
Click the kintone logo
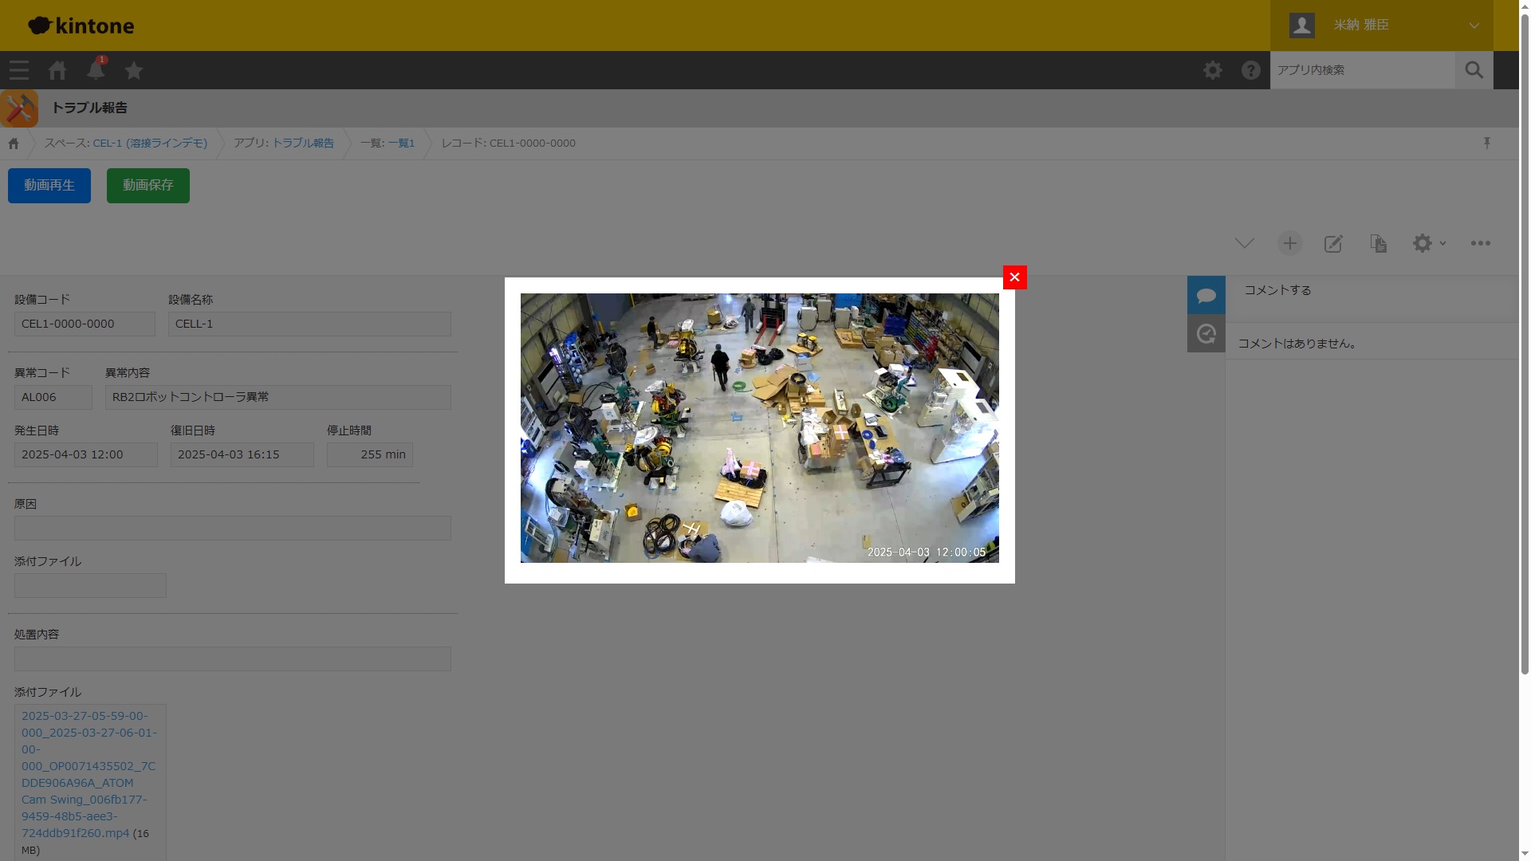(81, 26)
